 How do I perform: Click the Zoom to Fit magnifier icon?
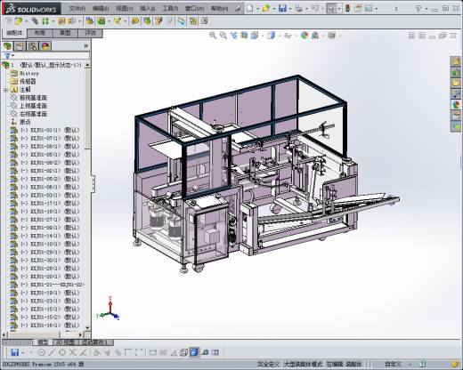[x=213, y=36]
